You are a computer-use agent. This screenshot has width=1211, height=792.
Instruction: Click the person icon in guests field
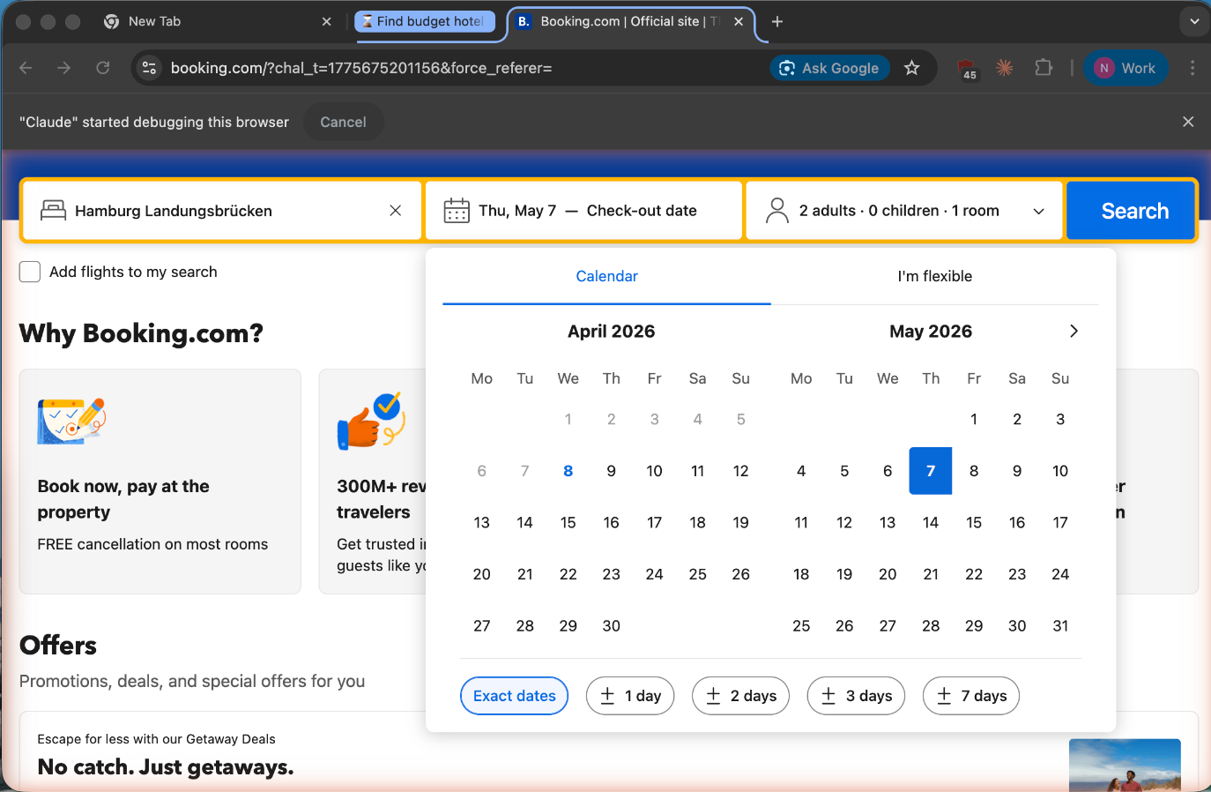777,211
